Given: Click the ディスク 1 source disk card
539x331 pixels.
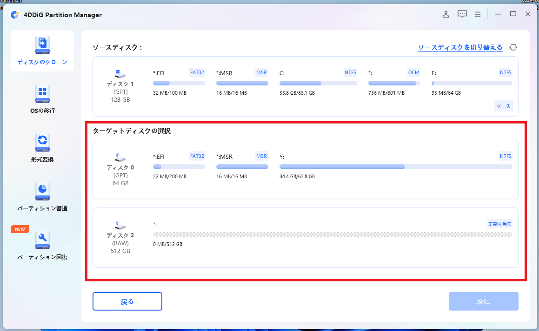Looking at the screenshot, I should pyautogui.click(x=305, y=86).
